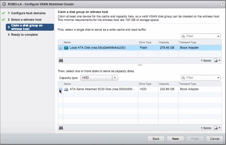Expand the upper Filter options arrow
Screen dimensions: 226x145
(x=218, y=36)
